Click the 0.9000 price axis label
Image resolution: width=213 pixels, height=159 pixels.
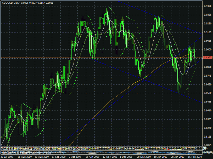click(208, 49)
